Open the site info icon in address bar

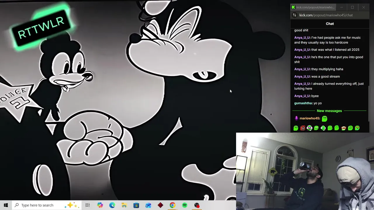pyautogui.click(x=295, y=15)
